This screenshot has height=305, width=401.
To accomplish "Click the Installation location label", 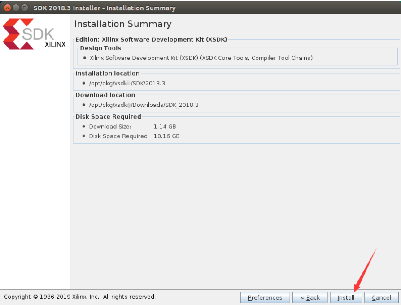I will pyautogui.click(x=107, y=73).
